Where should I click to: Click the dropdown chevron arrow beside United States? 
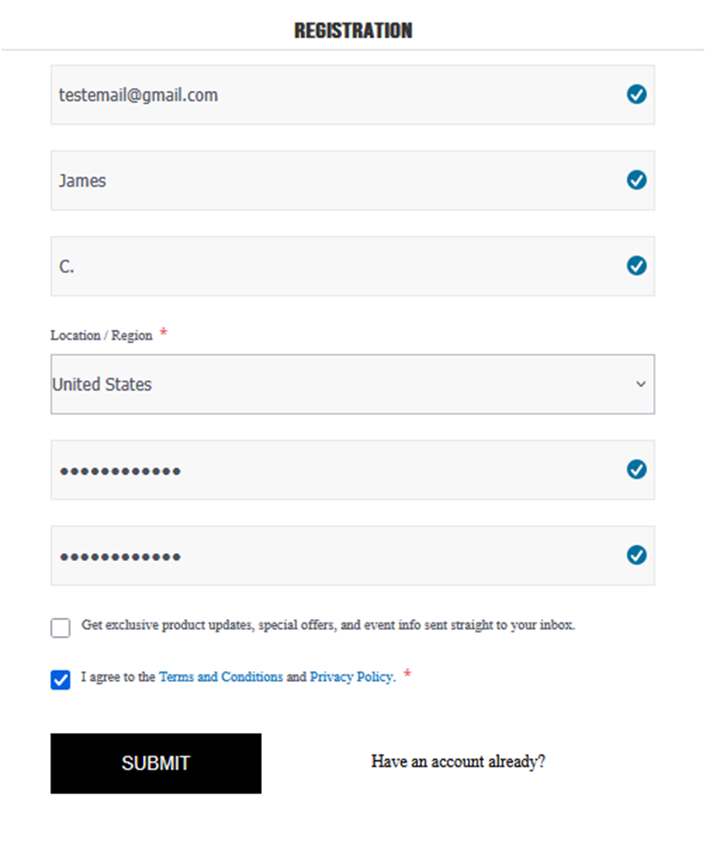click(x=641, y=384)
